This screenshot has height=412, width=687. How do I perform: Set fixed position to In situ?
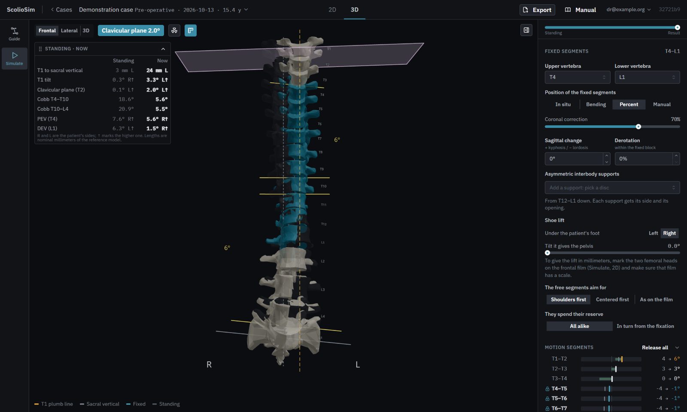(x=563, y=104)
